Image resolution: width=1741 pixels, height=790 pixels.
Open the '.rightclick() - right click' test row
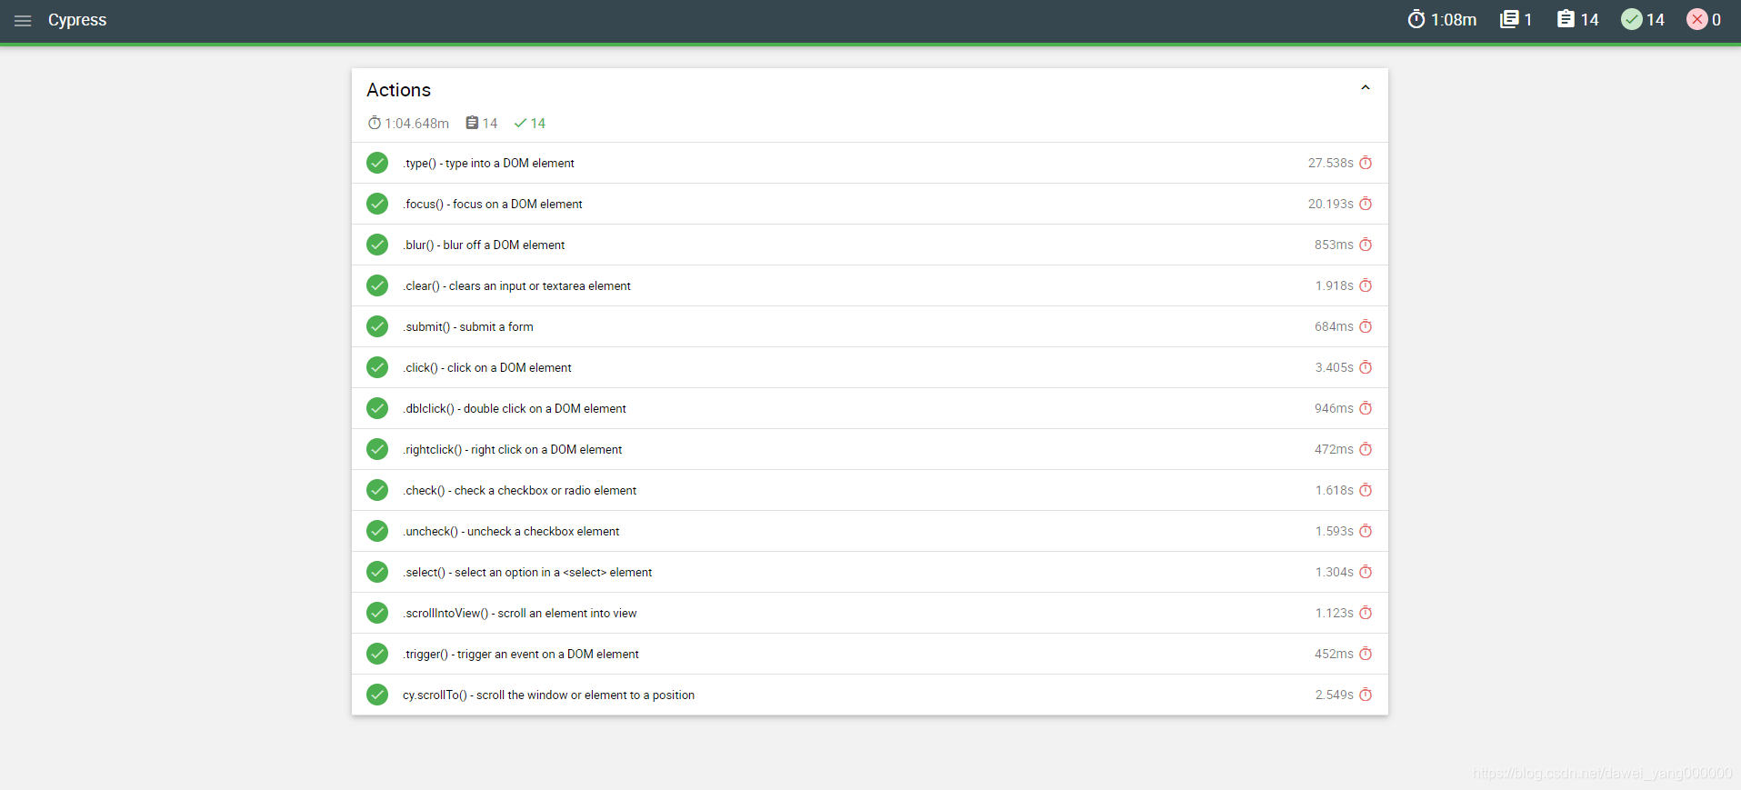pos(870,449)
